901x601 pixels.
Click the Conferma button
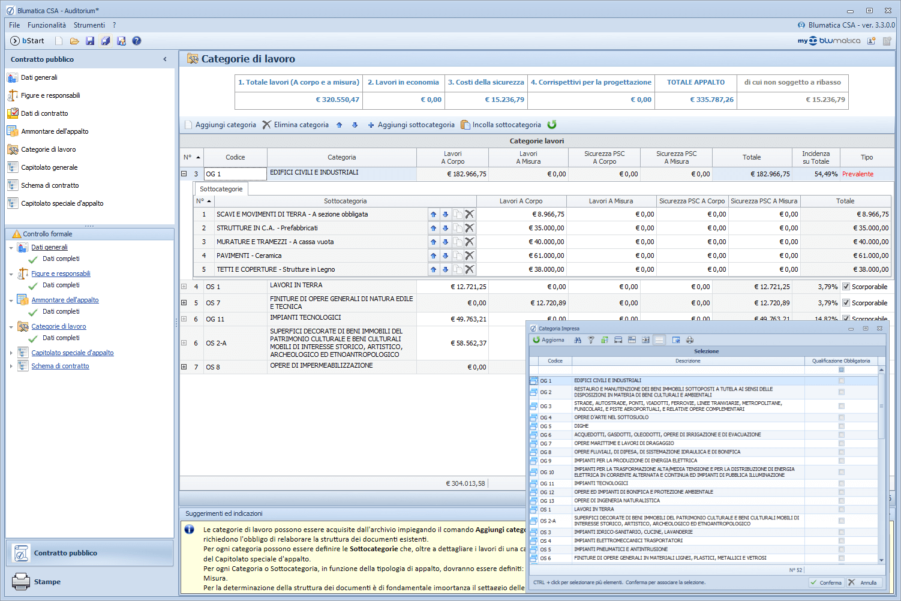825,582
